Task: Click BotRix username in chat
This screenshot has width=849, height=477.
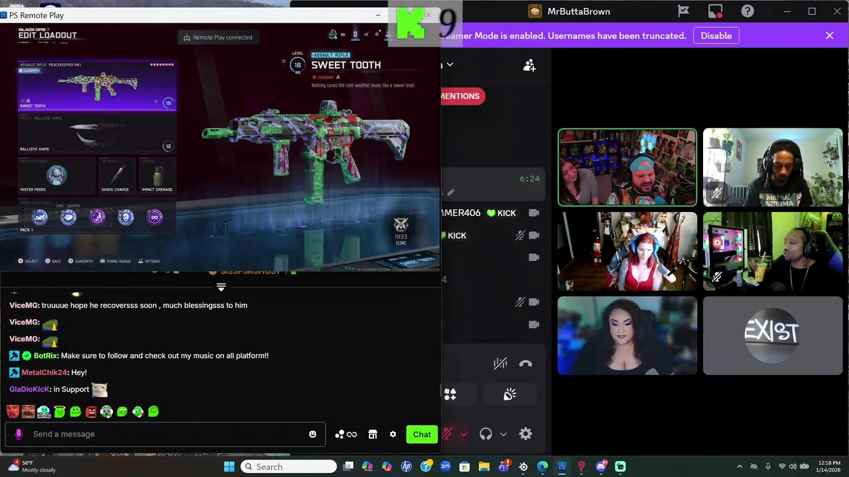Action: point(46,356)
